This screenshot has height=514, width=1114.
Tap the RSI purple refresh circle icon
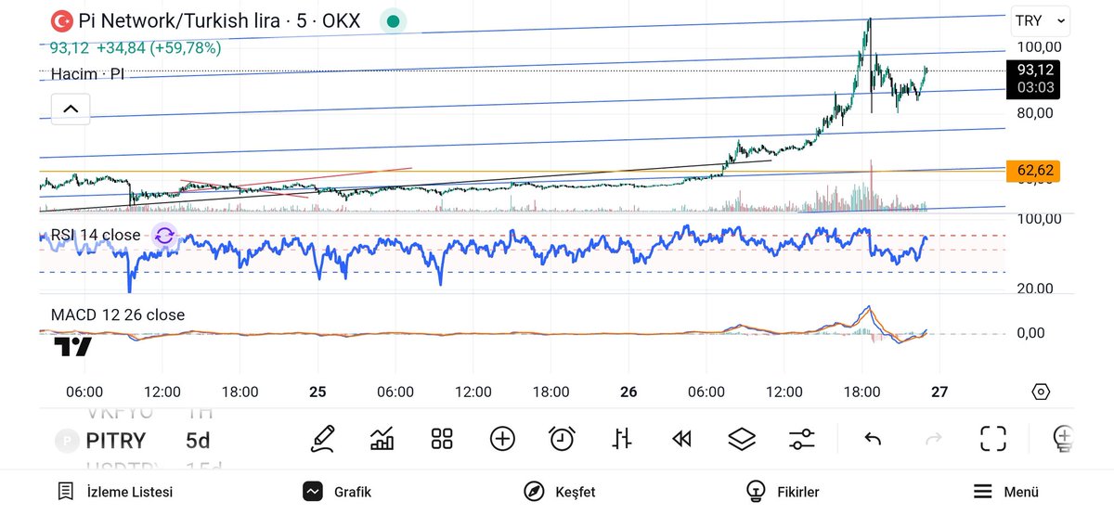tap(163, 236)
